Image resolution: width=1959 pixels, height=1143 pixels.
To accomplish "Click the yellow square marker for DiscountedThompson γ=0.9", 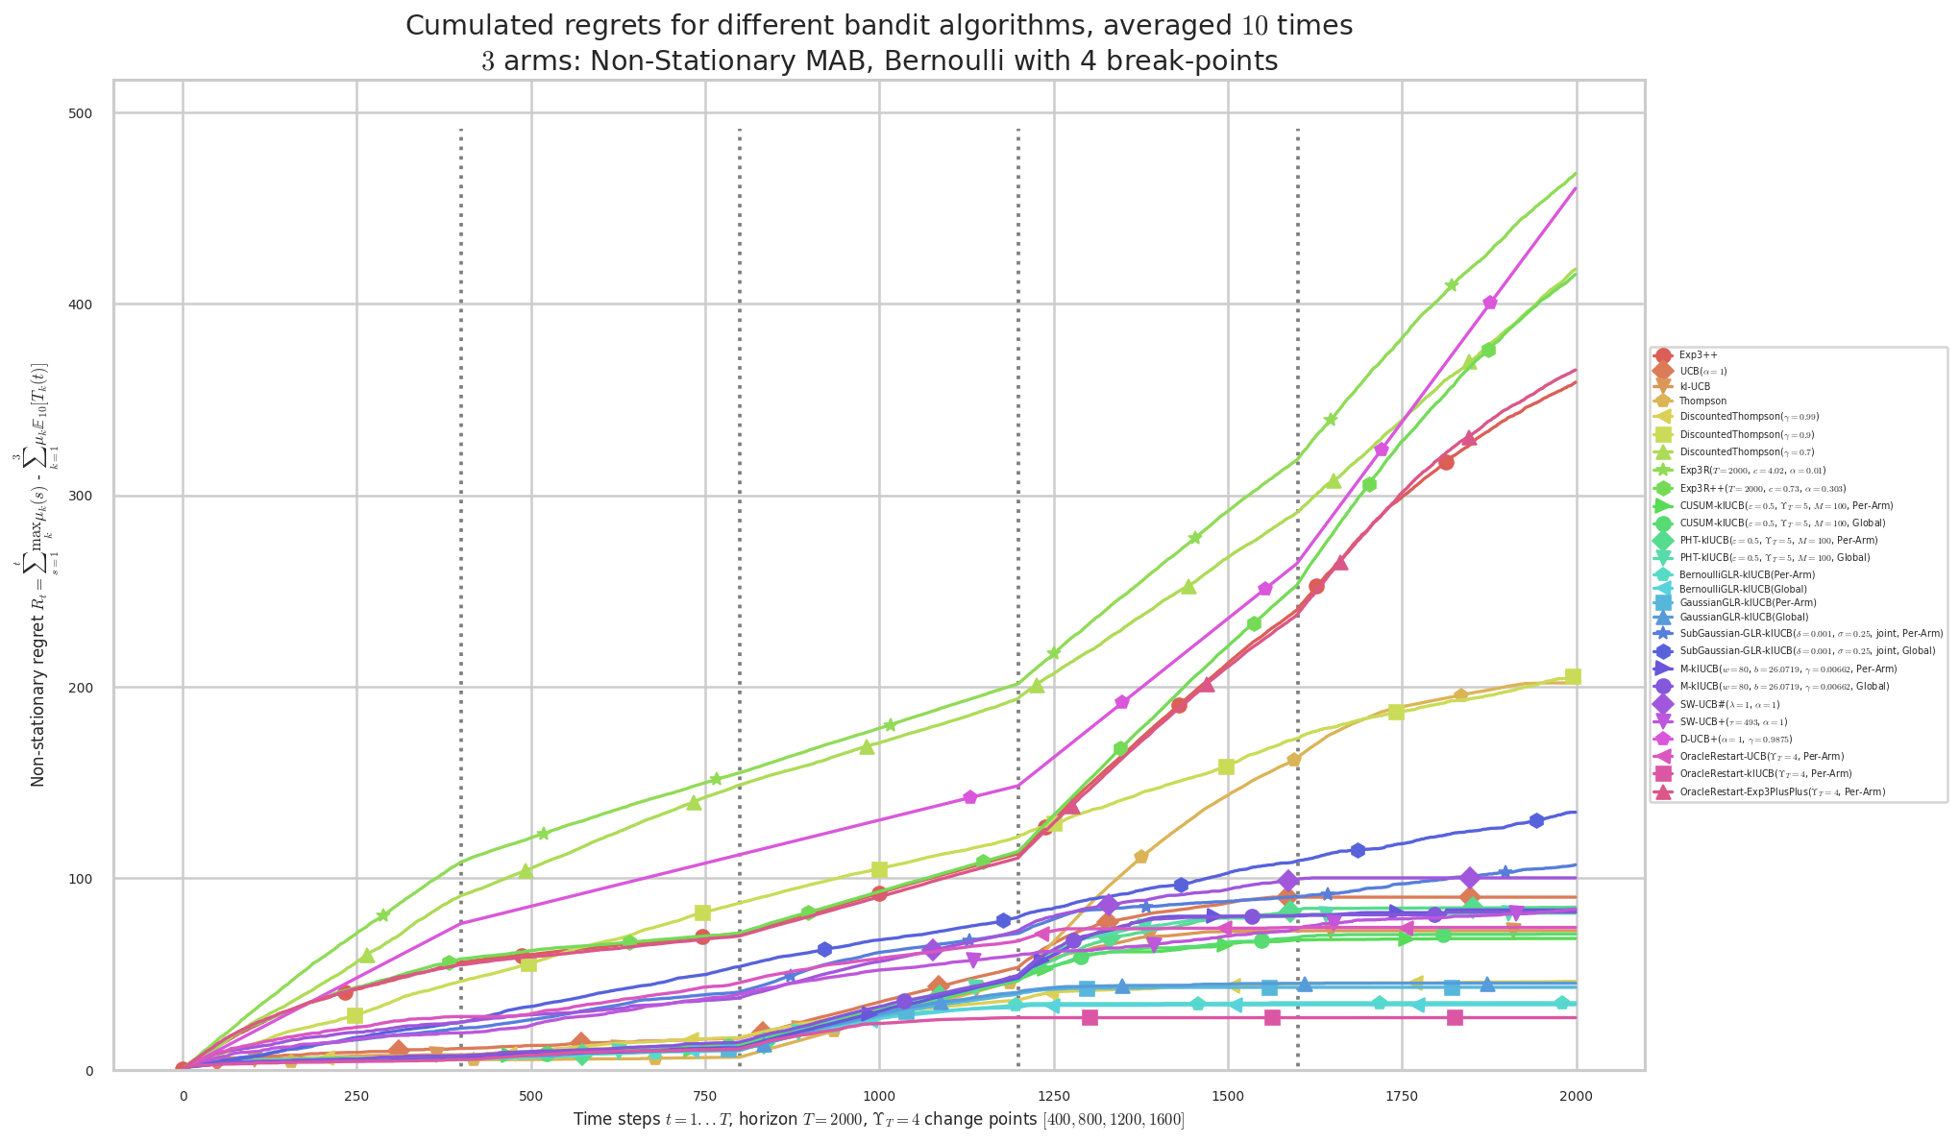I will point(1663,434).
